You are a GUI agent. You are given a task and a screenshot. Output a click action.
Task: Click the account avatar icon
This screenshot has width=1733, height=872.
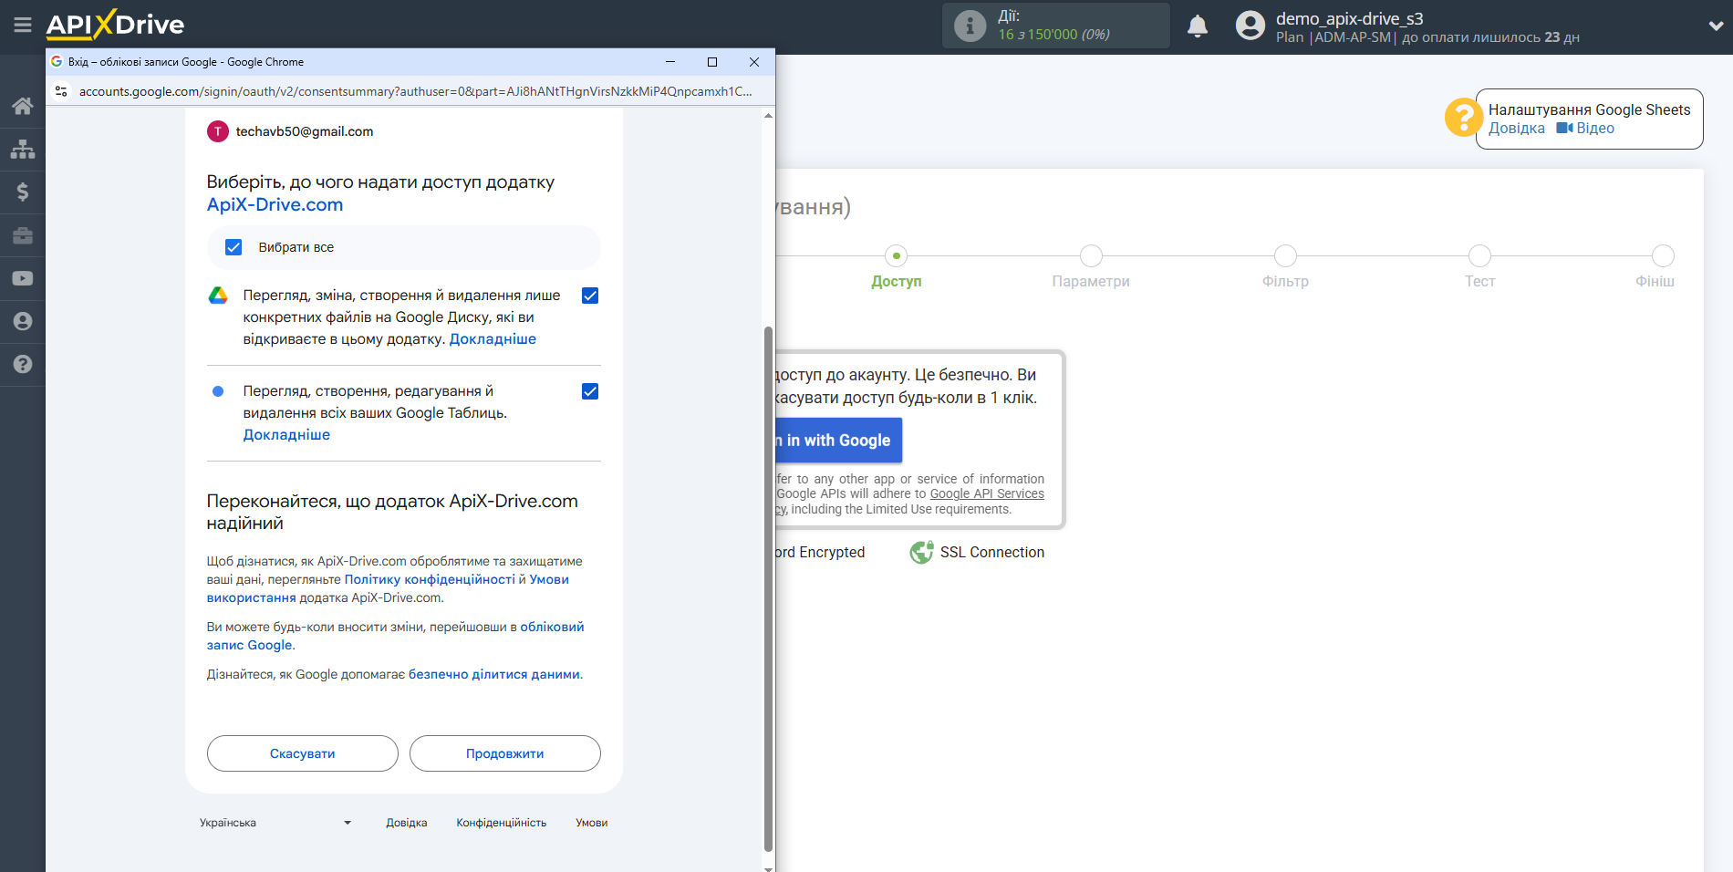click(1250, 26)
